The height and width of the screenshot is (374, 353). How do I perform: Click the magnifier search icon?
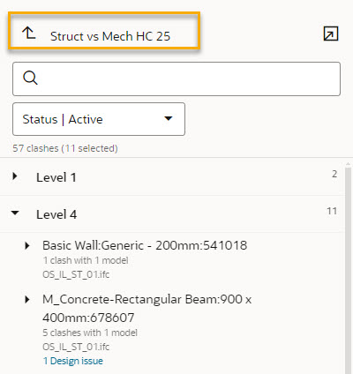30,78
